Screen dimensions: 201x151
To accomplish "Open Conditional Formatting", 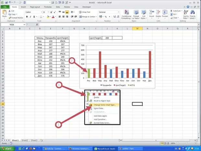I will click(126, 15).
